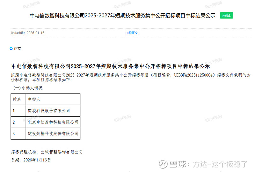Image resolution: width=255 pixels, height=172 pixels.
Task: Select the 正文 section heading
Action: [x=18, y=49]
